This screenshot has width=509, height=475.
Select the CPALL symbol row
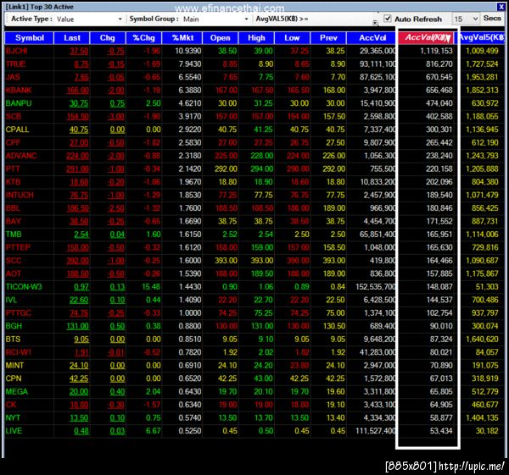coord(255,130)
